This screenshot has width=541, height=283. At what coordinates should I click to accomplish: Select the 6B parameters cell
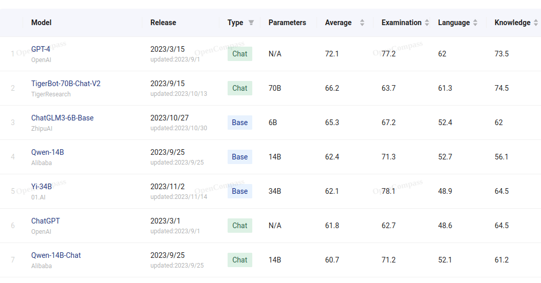pos(273,123)
